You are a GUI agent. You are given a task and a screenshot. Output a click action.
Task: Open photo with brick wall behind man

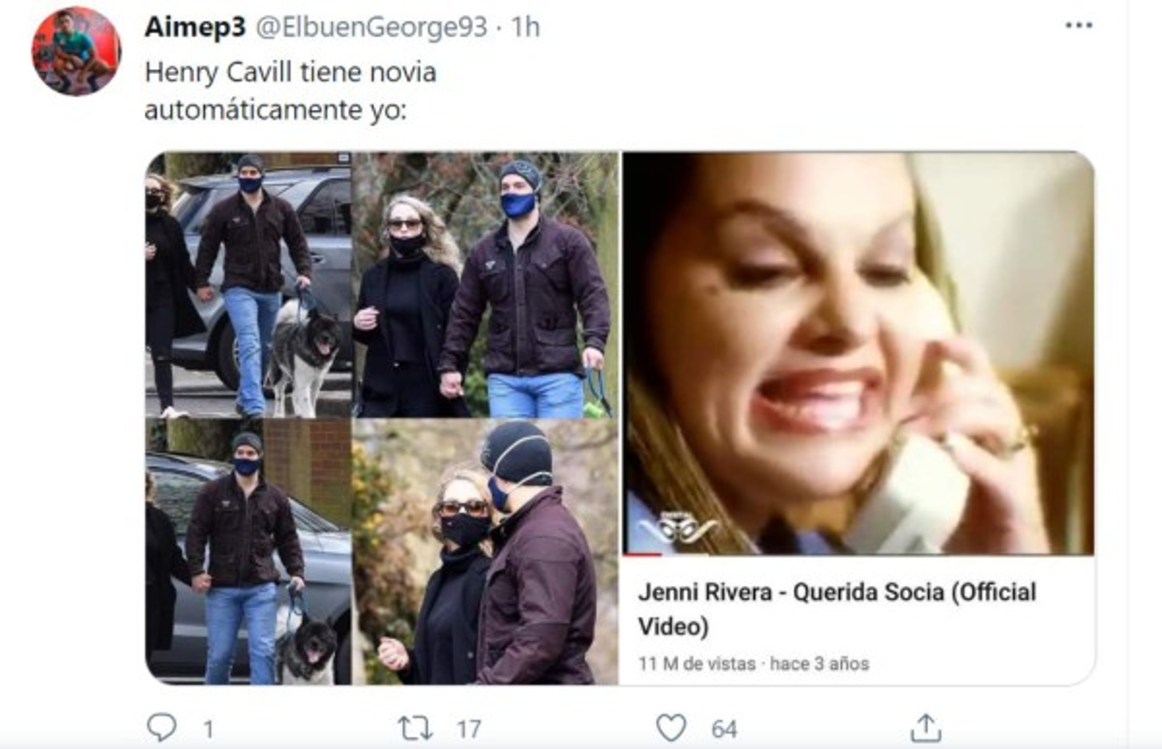coord(249,552)
